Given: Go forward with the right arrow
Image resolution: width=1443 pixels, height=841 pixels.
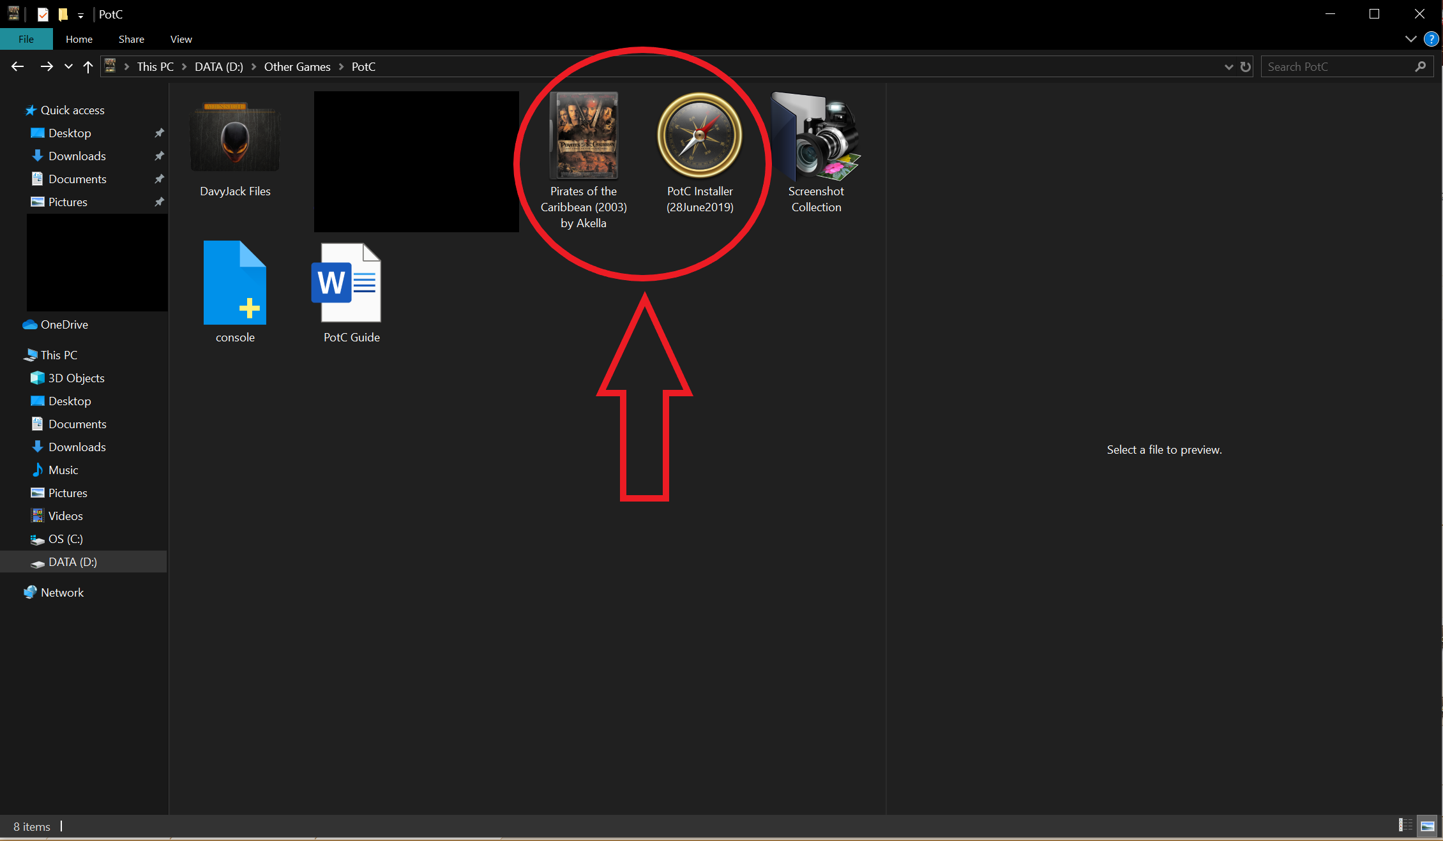Looking at the screenshot, I should (46, 66).
